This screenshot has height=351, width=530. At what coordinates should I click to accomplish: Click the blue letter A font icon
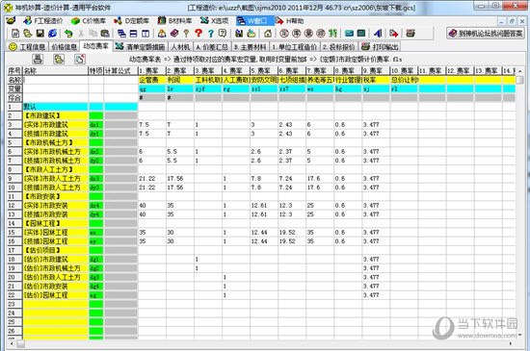tap(378, 33)
